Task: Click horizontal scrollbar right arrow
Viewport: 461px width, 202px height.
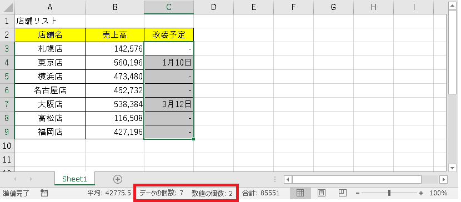Action: click(444, 179)
